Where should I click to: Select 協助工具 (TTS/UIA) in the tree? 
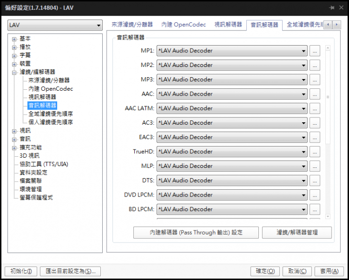click(x=44, y=164)
